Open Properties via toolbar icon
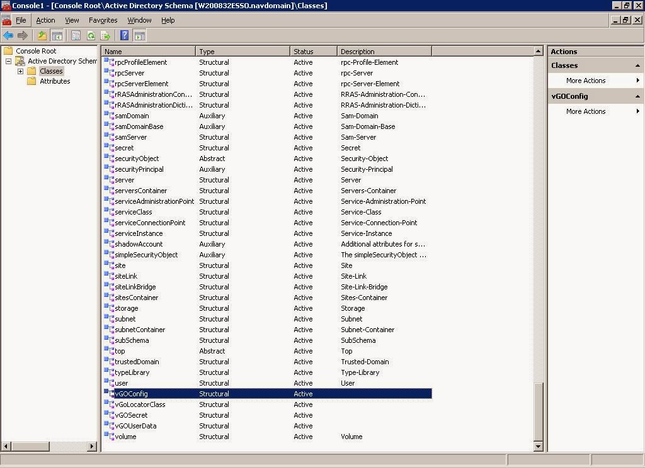 pos(76,36)
